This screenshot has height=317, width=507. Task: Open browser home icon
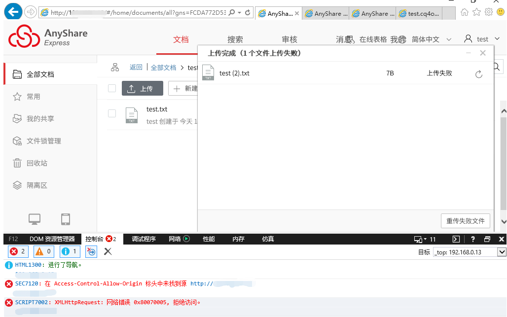464,12
